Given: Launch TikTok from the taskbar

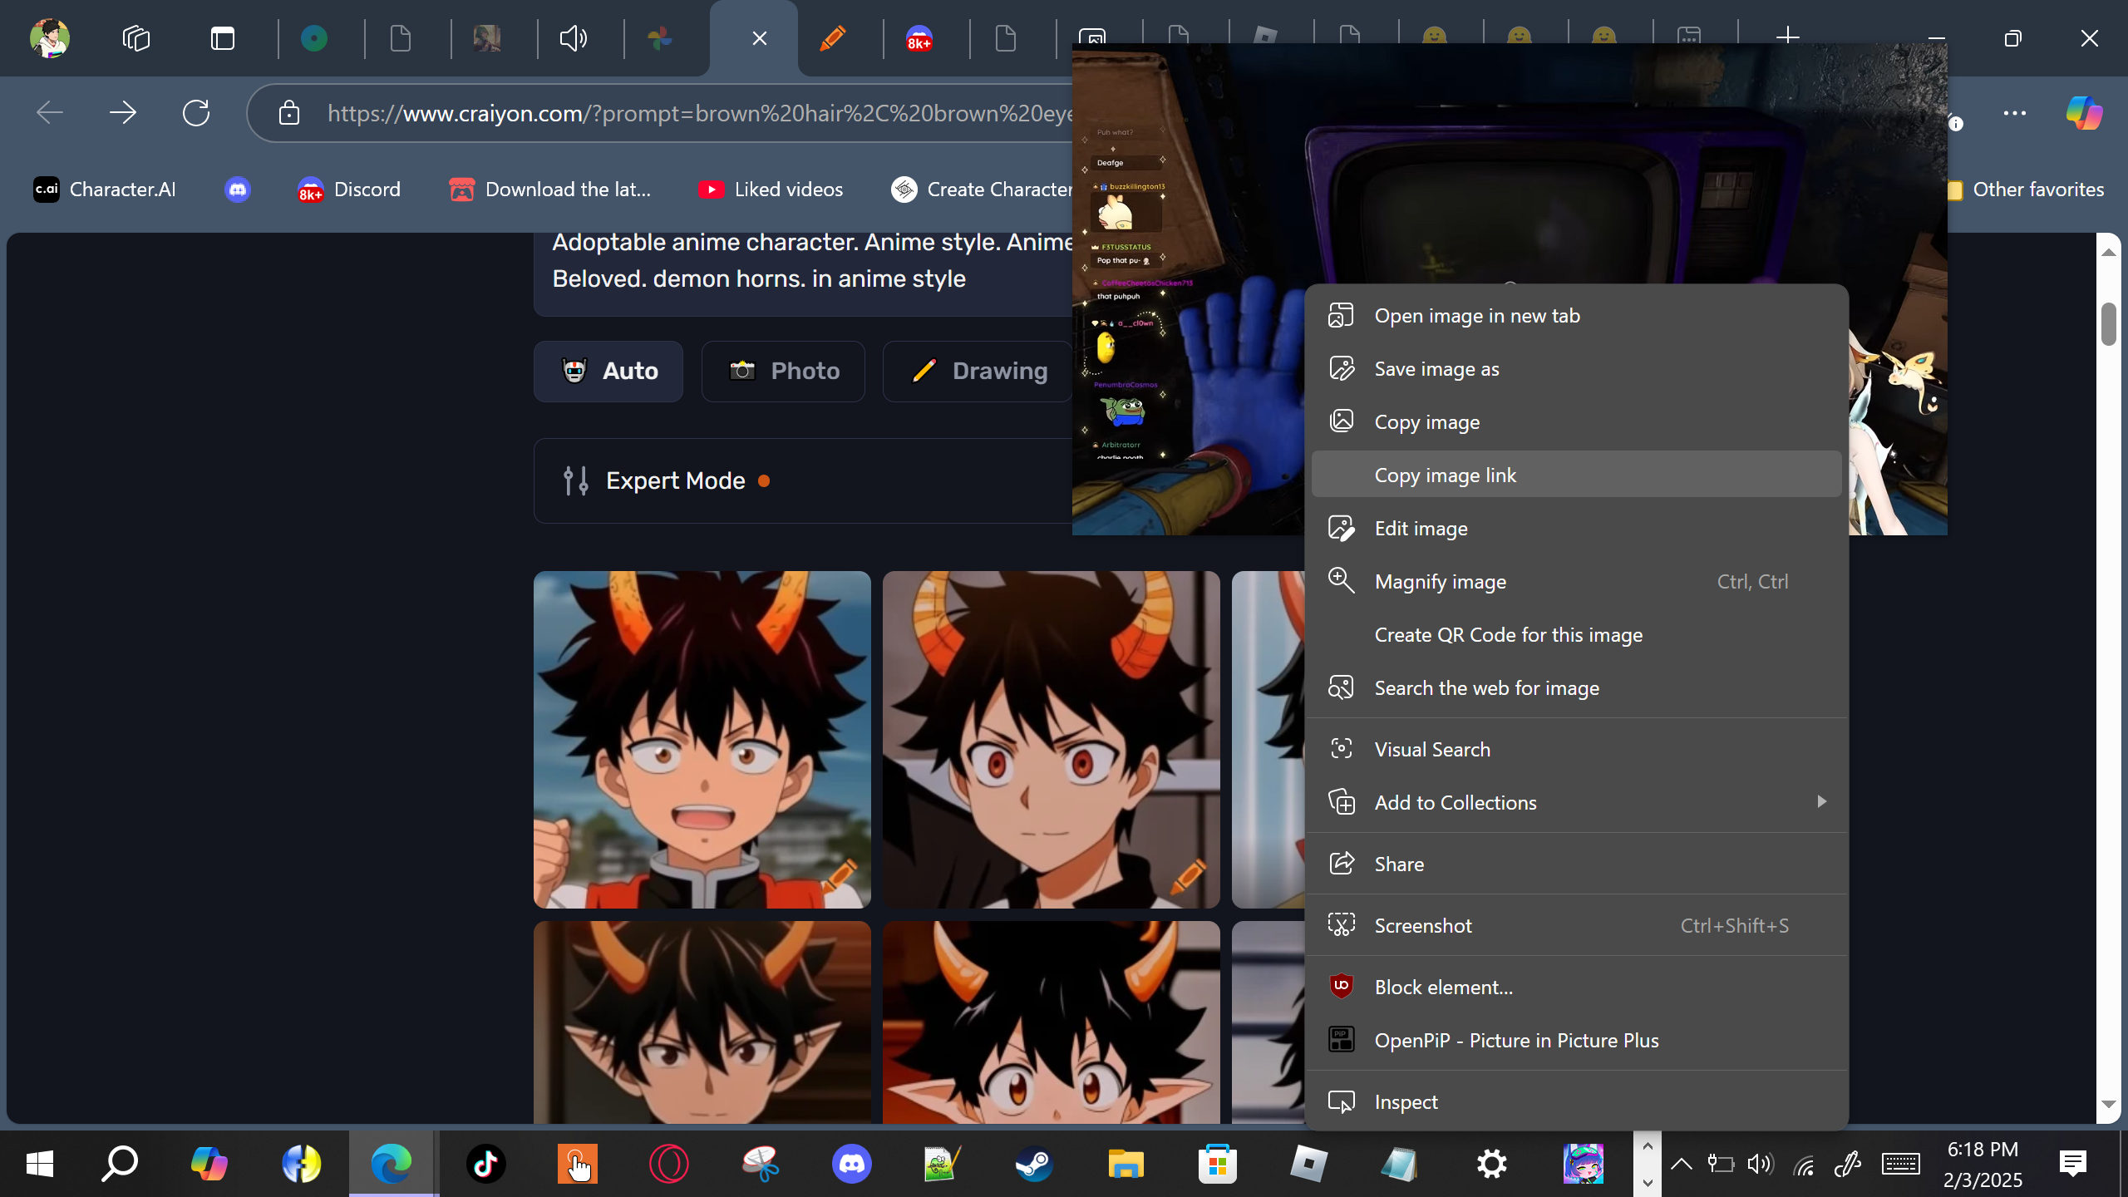Looking at the screenshot, I should [x=485, y=1164].
